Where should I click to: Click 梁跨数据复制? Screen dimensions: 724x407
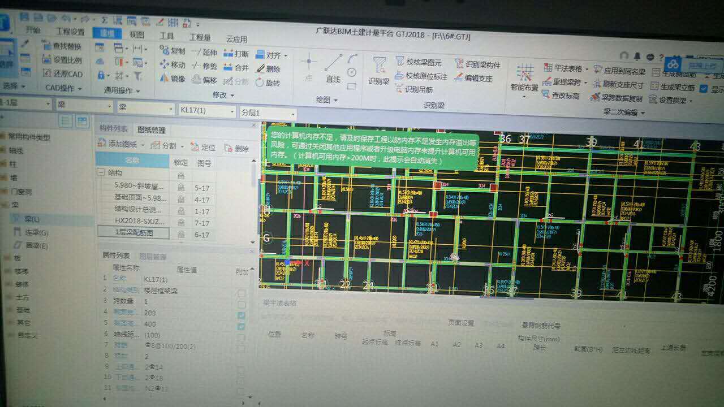click(x=617, y=97)
